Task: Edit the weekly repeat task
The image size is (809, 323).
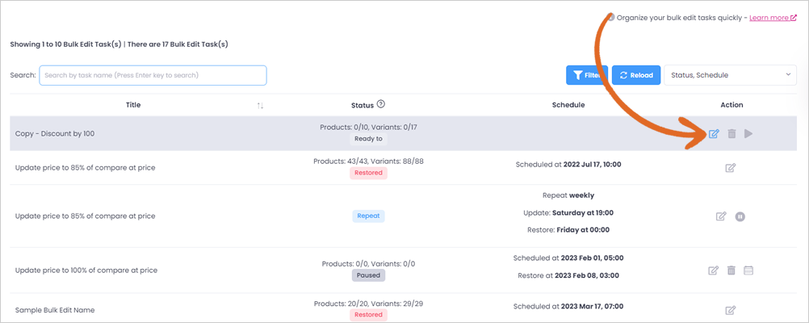Action: (x=721, y=216)
